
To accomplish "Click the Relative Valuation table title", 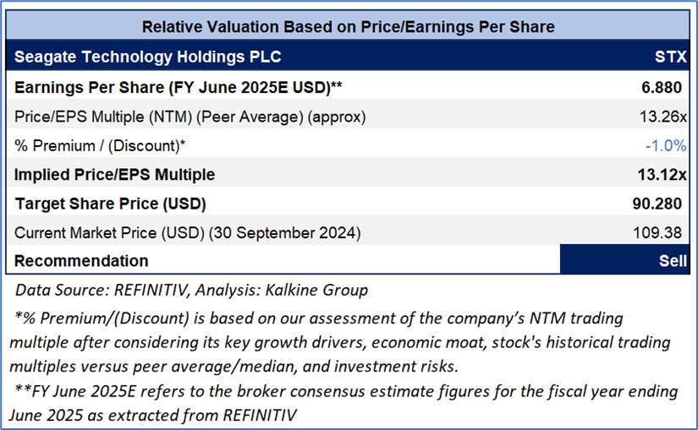I will [348, 27].
